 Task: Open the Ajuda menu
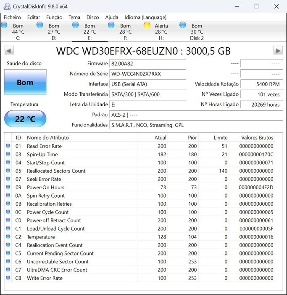tap(112, 17)
